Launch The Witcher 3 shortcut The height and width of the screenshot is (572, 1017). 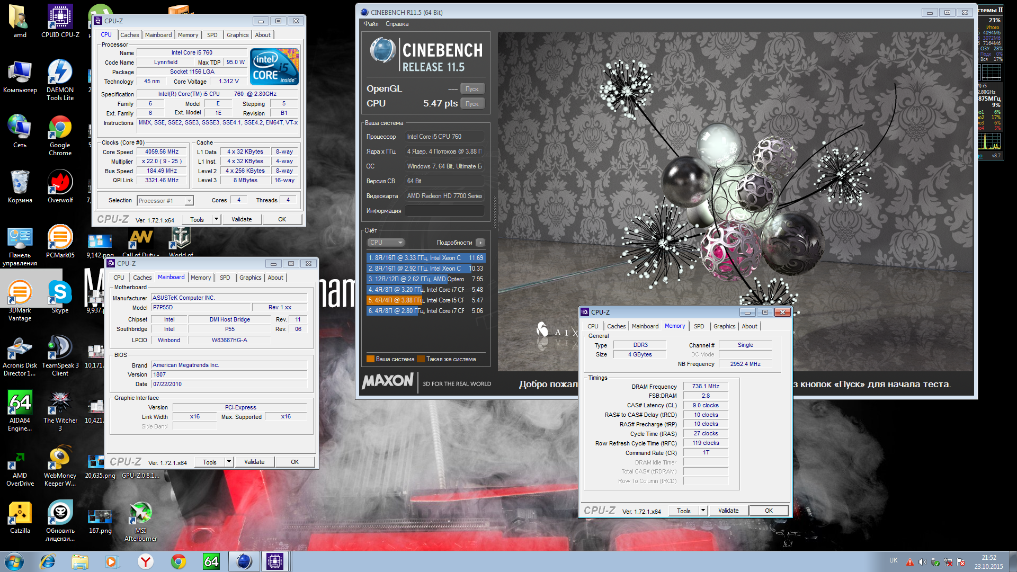coord(60,411)
